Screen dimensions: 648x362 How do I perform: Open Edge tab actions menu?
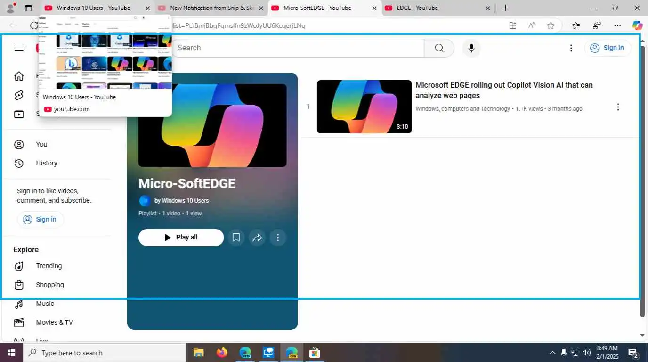pyautogui.click(x=28, y=8)
